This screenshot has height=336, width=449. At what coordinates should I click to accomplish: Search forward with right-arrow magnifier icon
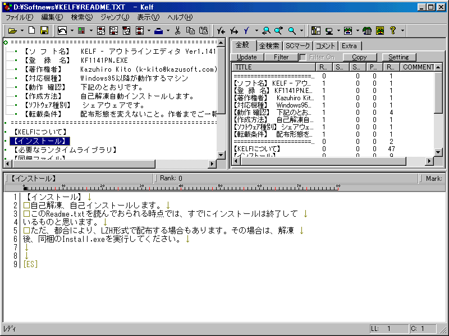pyautogui.click(x=278, y=31)
